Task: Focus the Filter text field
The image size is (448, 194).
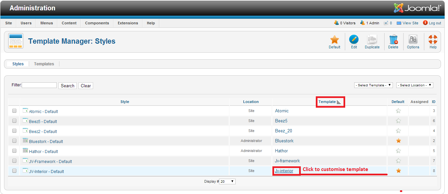Action: 39,85
